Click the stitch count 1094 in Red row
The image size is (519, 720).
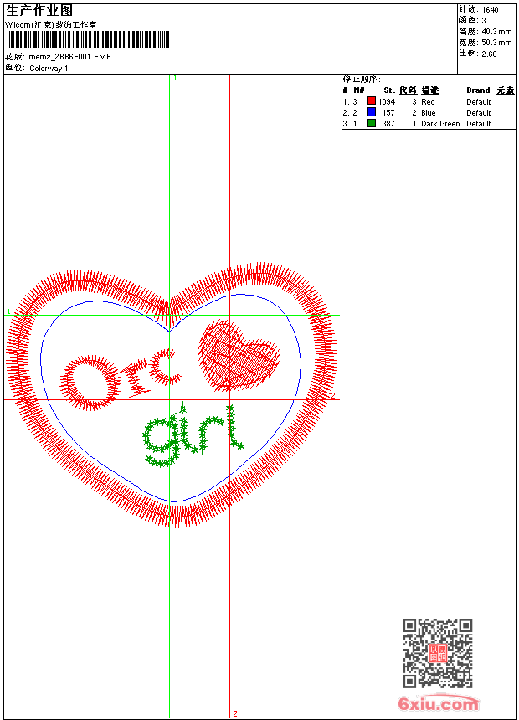(387, 101)
